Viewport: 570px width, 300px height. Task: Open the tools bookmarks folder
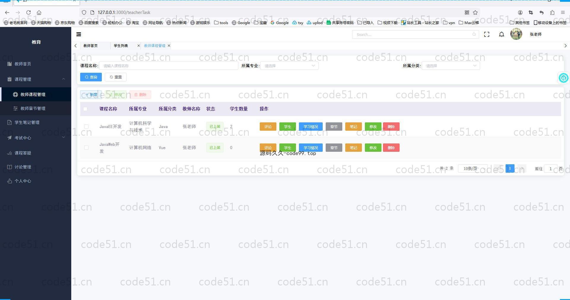tap(221, 23)
